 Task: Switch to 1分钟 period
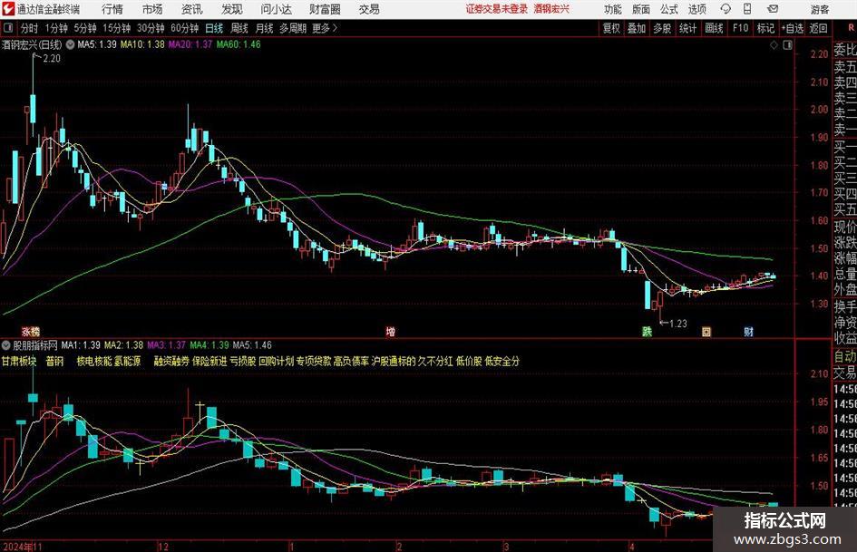point(56,28)
